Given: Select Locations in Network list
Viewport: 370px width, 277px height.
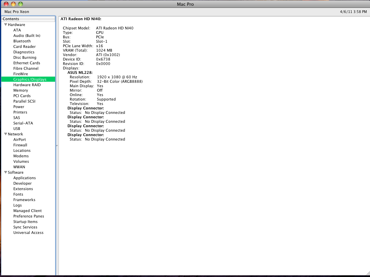Looking at the screenshot, I should 22,150.
